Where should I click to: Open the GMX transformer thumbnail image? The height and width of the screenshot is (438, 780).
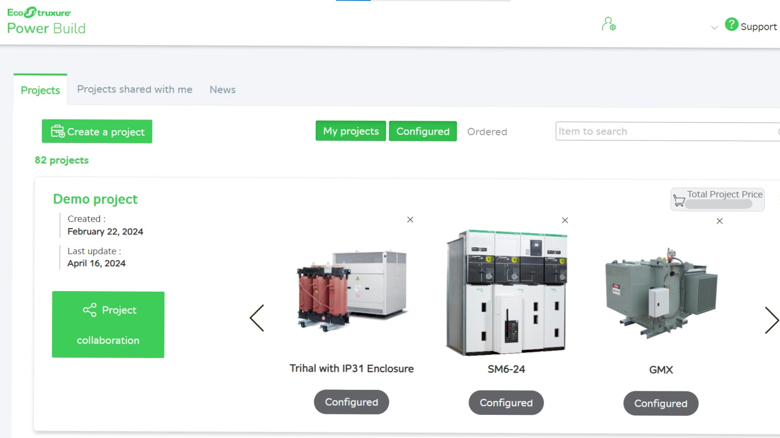pos(661,293)
